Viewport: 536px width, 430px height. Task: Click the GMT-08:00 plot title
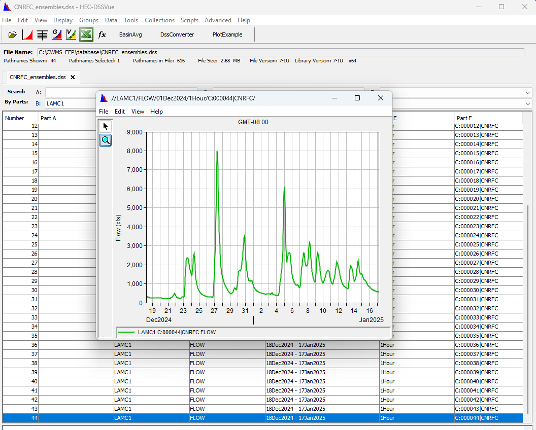point(253,122)
